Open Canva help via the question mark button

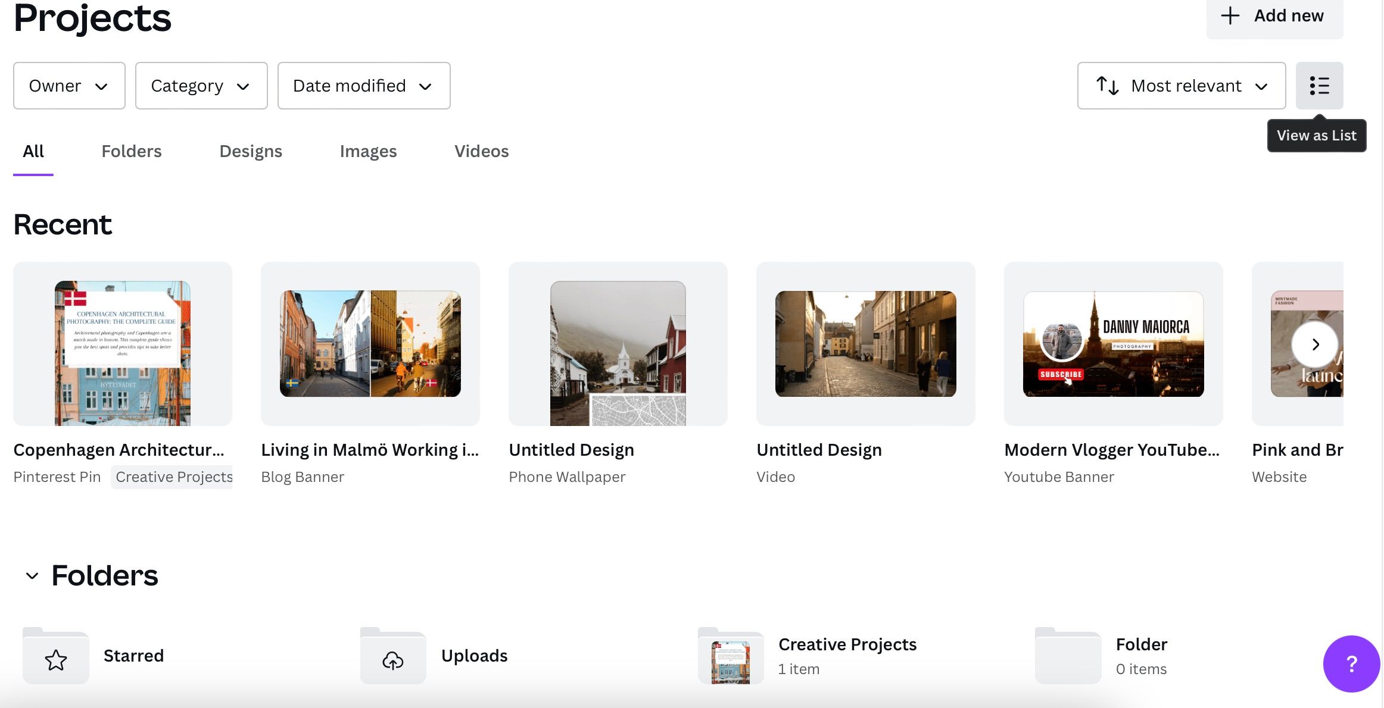click(x=1350, y=663)
